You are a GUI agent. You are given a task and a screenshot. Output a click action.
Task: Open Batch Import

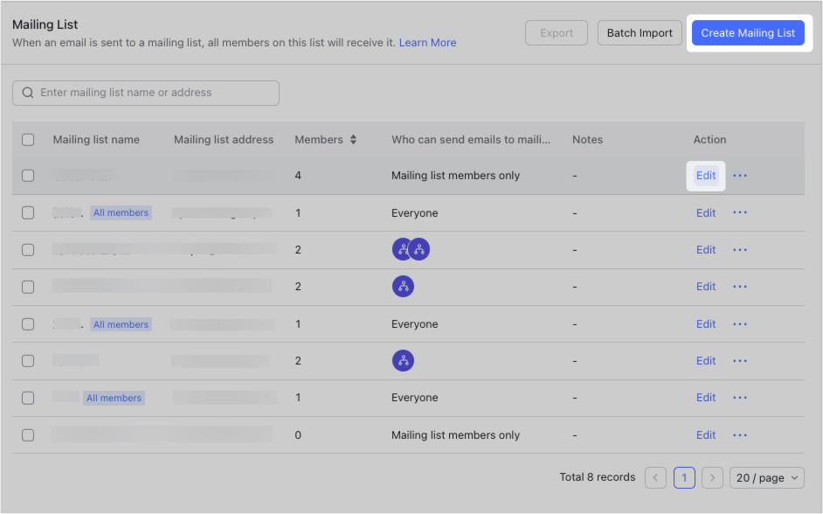pyautogui.click(x=640, y=32)
